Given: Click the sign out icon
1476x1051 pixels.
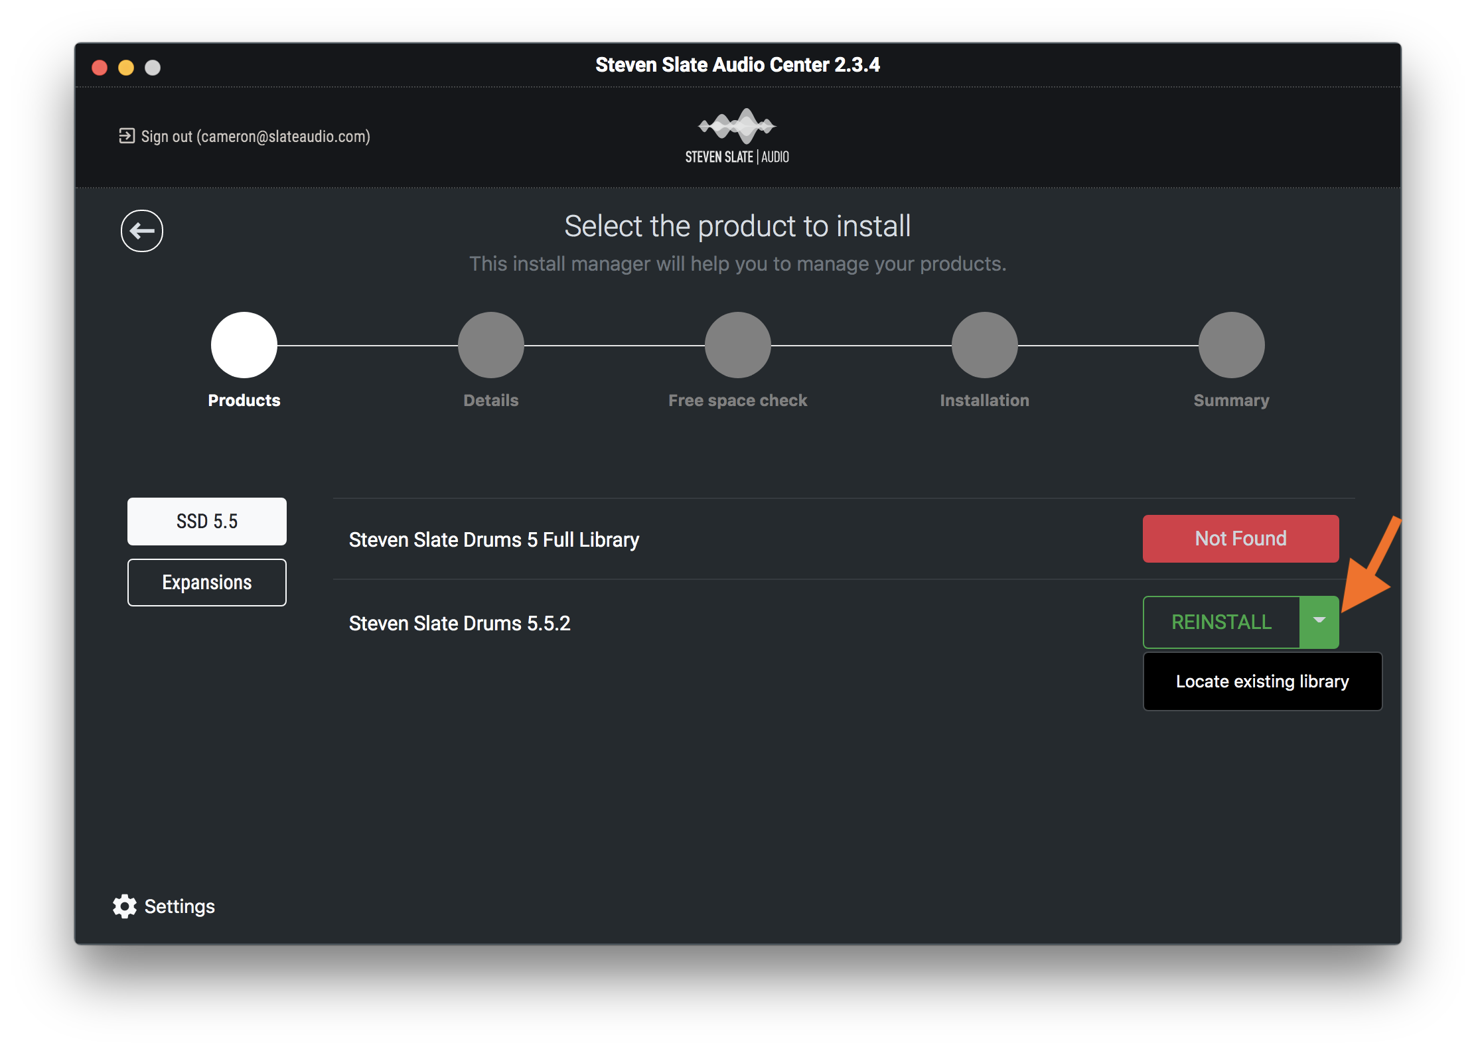Looking at the screenshot, I should pos(126,136).
